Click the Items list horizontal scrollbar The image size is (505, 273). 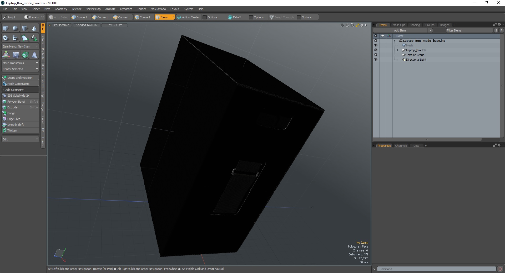coord(427,140)
